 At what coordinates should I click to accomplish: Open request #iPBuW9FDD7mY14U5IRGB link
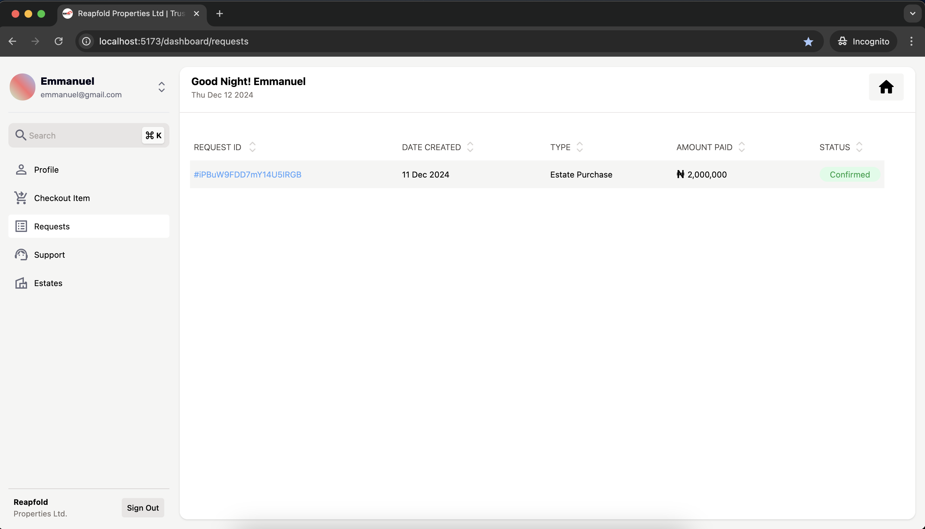click(248, 175)
